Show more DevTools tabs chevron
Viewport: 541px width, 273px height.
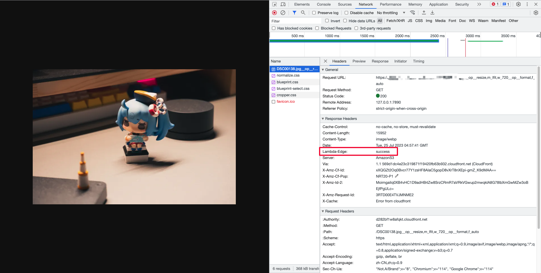click(x=479, y=4)
